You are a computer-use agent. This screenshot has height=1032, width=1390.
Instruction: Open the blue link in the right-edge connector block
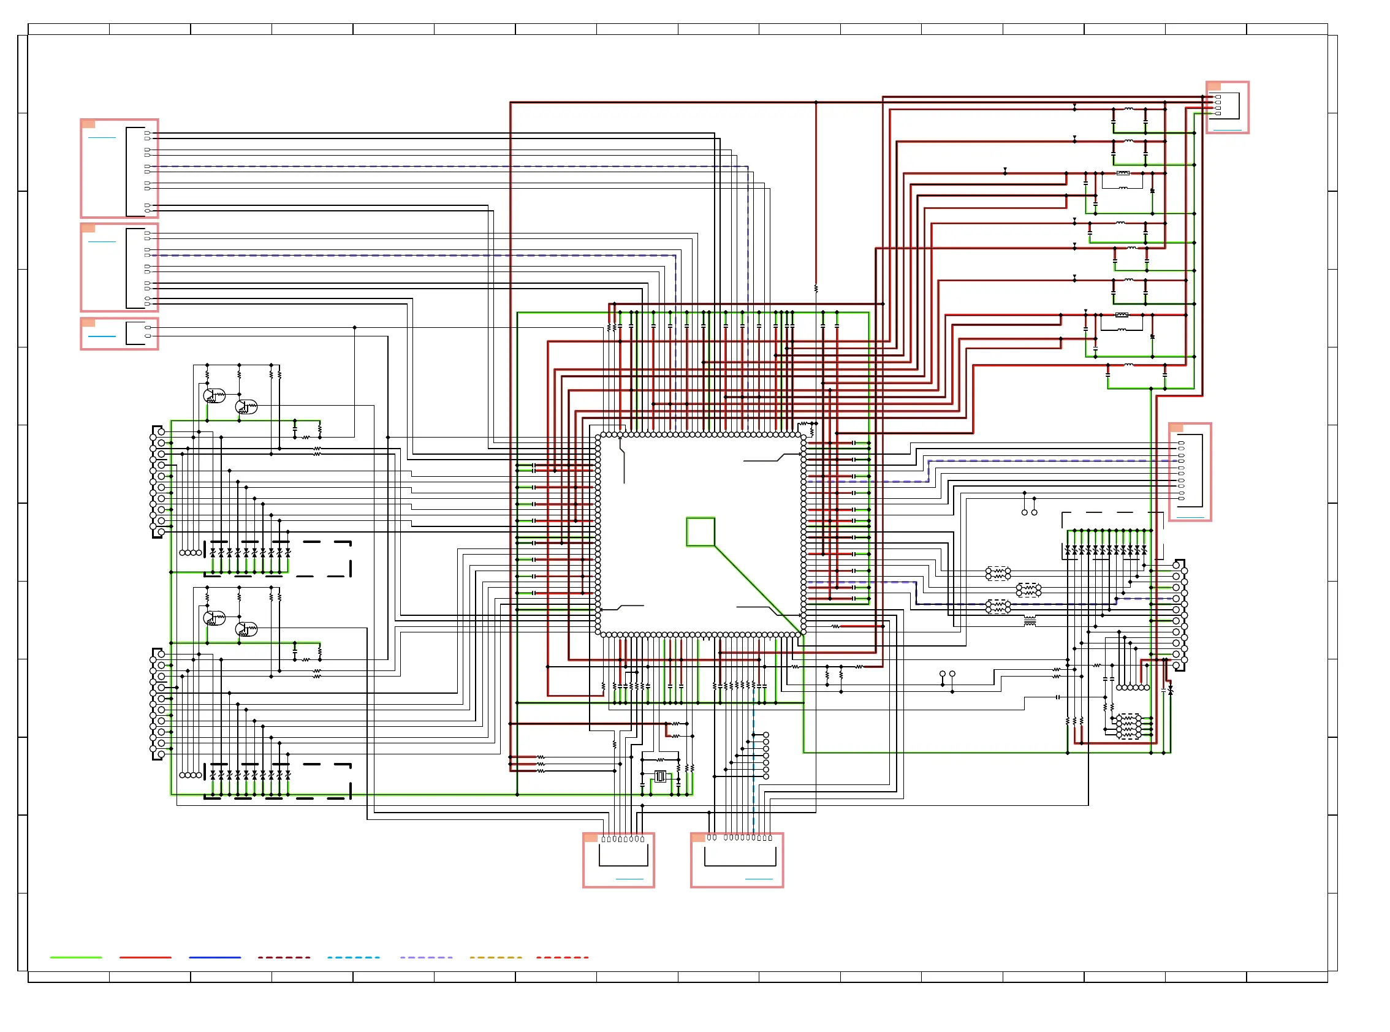(1190, 518)
